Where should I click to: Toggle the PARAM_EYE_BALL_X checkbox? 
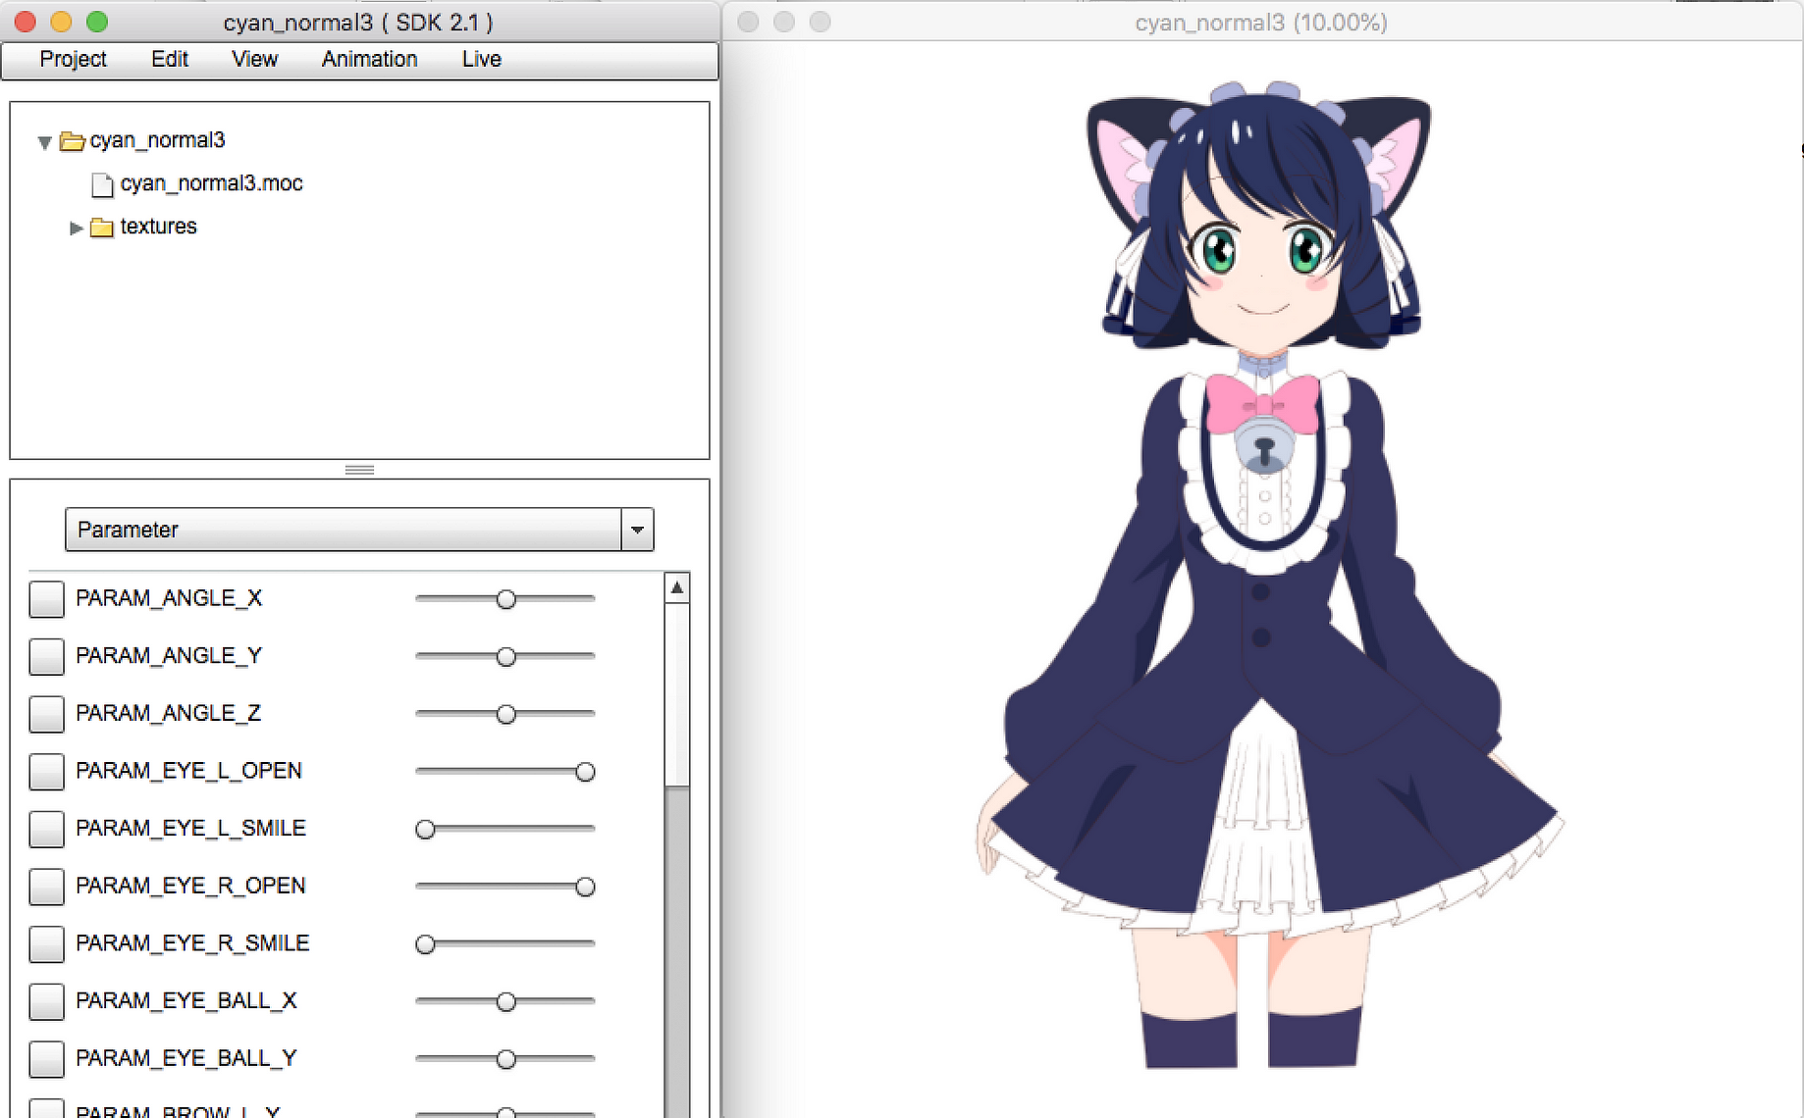coord(46,1001)
